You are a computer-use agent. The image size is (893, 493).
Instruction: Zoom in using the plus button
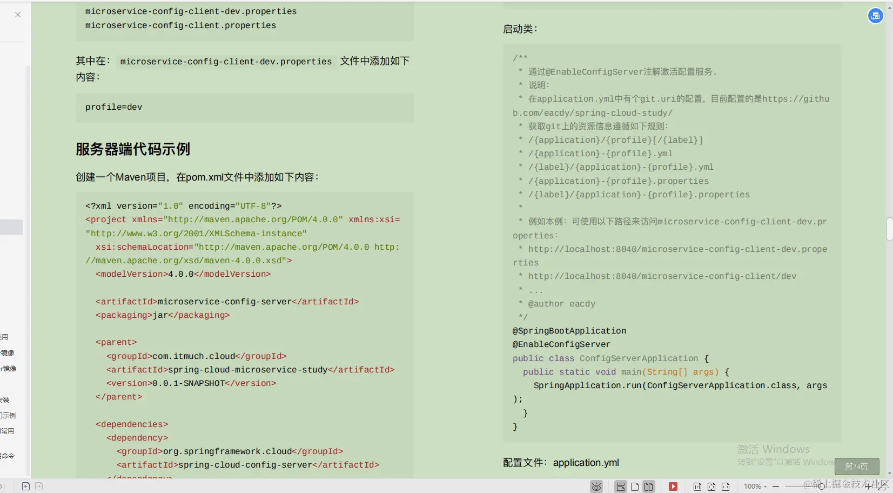[x=868, y=486]
